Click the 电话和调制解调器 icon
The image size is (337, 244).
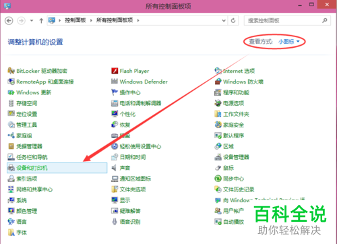pyautogui.click(x=115, y=103)
